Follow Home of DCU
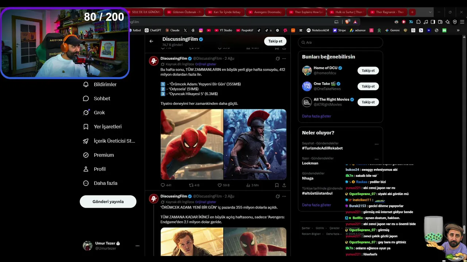The height and width of the screenshot is (262, 467). pyautogui.click(x=368, y=71)
